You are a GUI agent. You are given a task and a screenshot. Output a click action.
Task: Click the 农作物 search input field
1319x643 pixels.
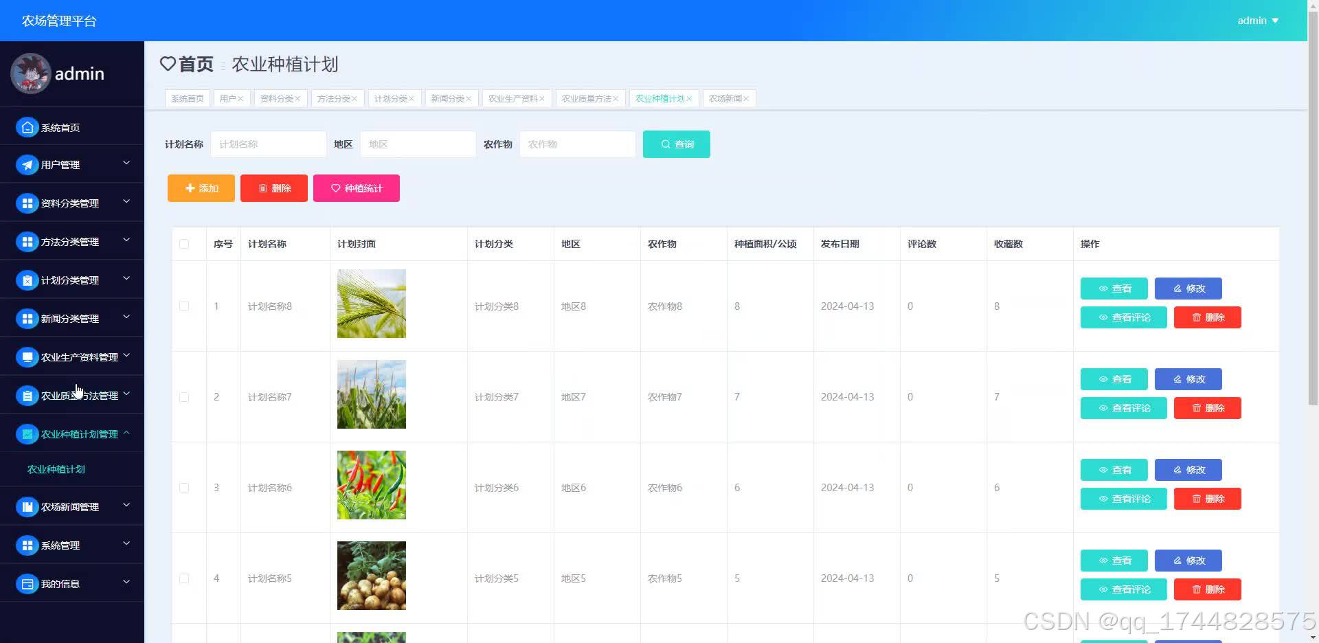click(578, 144)
